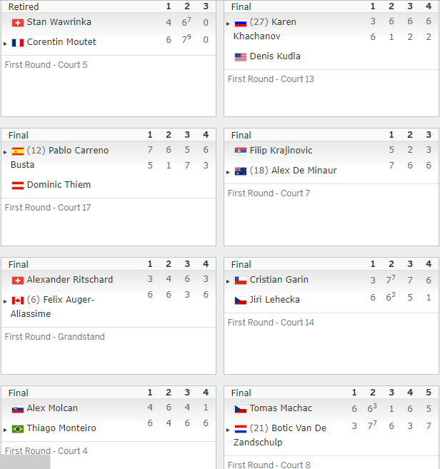Click the First Round - Court 13 label

(x=271, y=79)
